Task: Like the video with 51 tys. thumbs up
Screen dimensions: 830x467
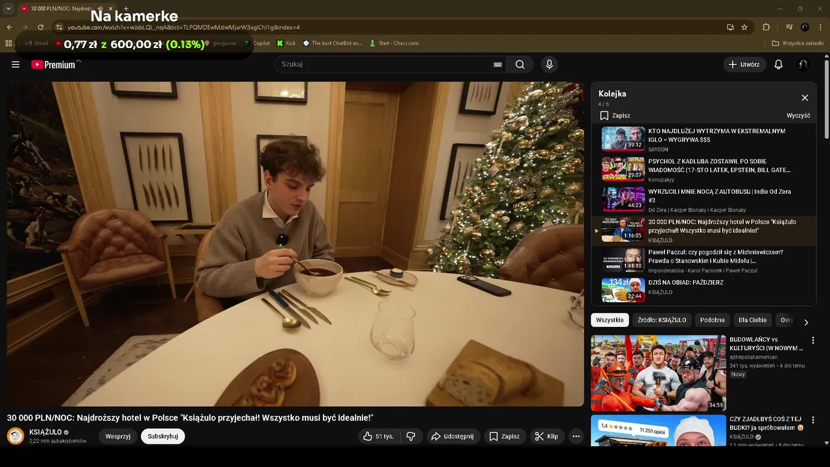Action: pos(379,437)
